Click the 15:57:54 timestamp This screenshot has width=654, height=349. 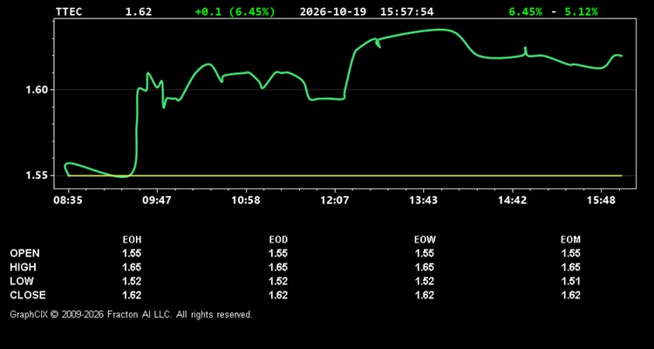coord(406,11)
